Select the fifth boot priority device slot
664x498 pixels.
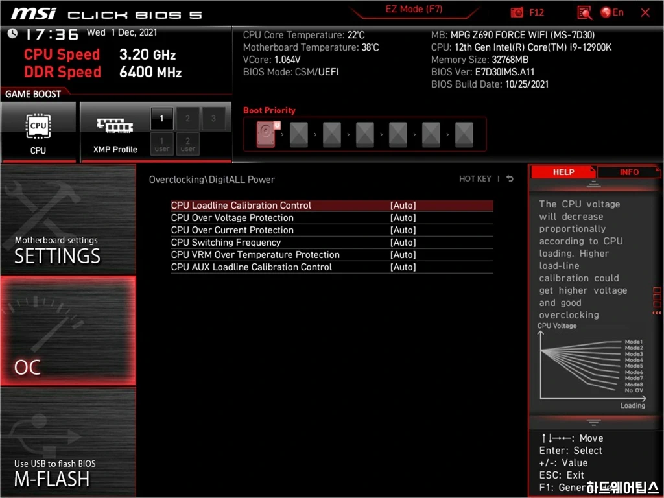(398, 135)
